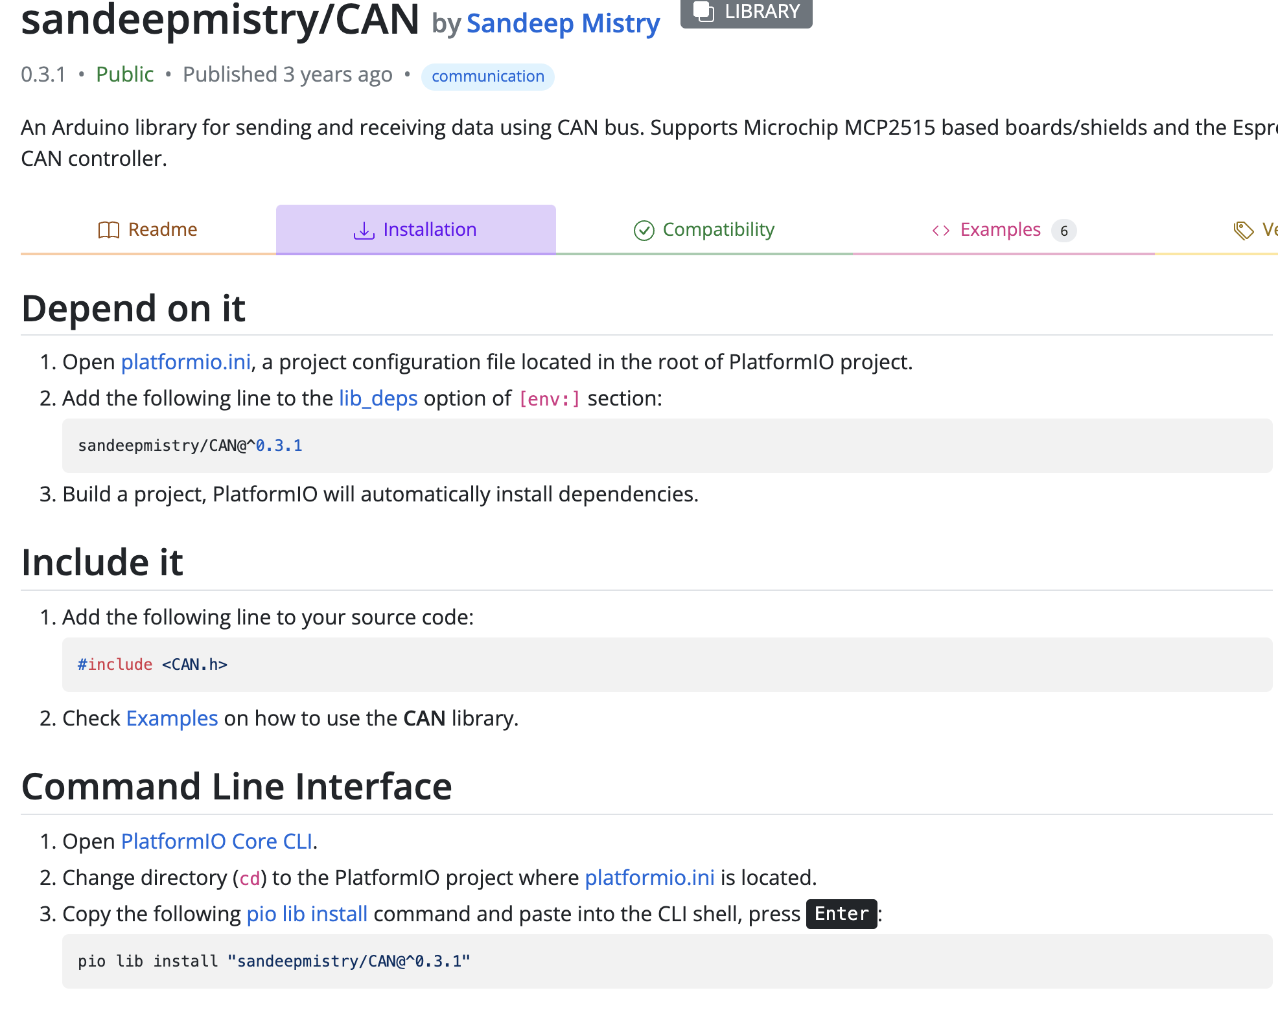Screen dimensions: 1278x1021
Task: Click the communication keyword tag
Action: click(487, 76)
